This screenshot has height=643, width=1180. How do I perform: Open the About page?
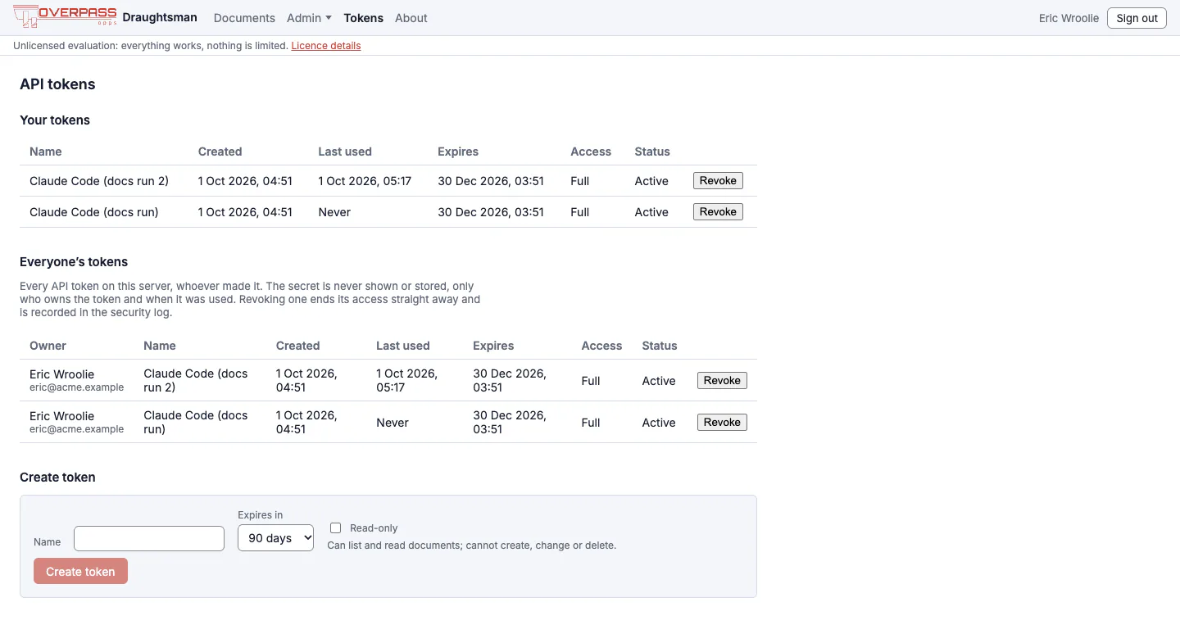pyautogui.click(x=411, y=18)
